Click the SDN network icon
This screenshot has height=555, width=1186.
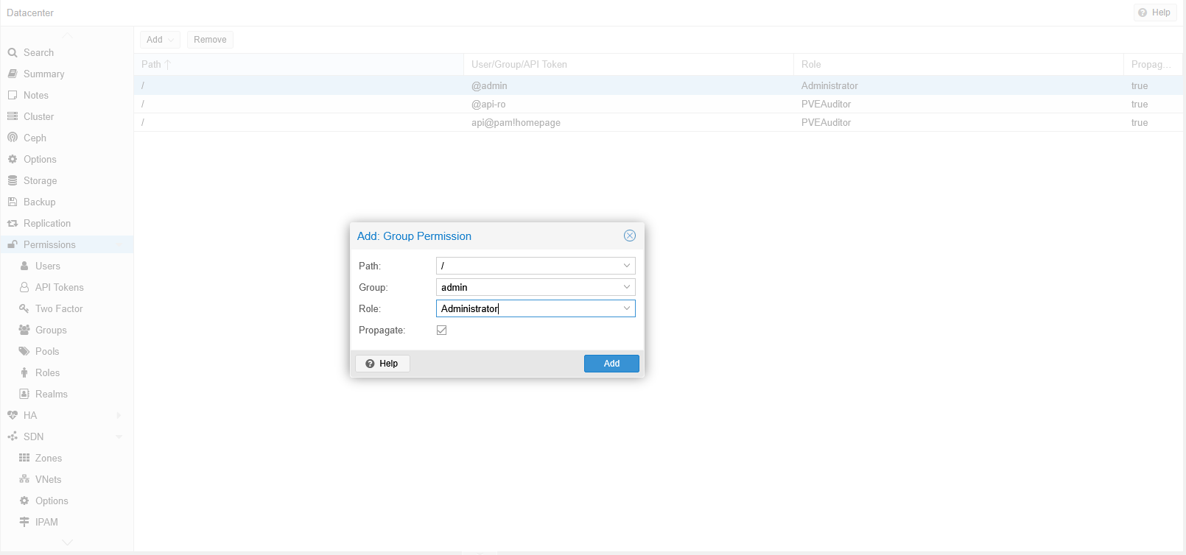(x=13, y=437)
